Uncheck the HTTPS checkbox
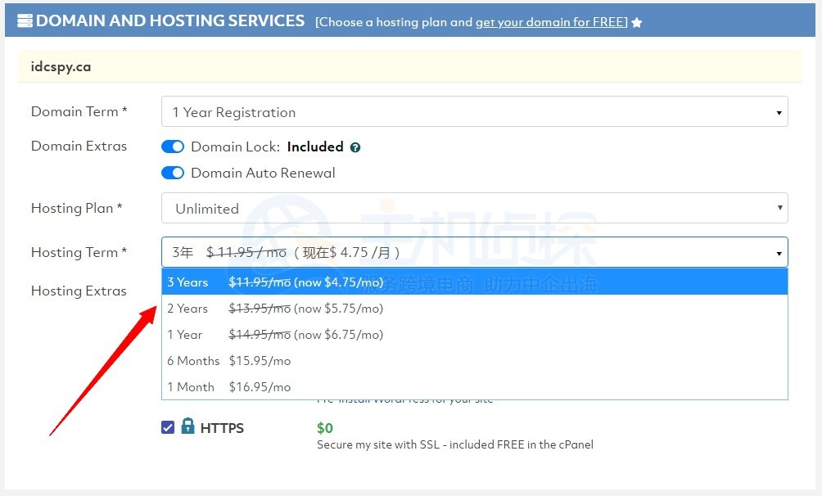822x496 pixels. (168, 427)
